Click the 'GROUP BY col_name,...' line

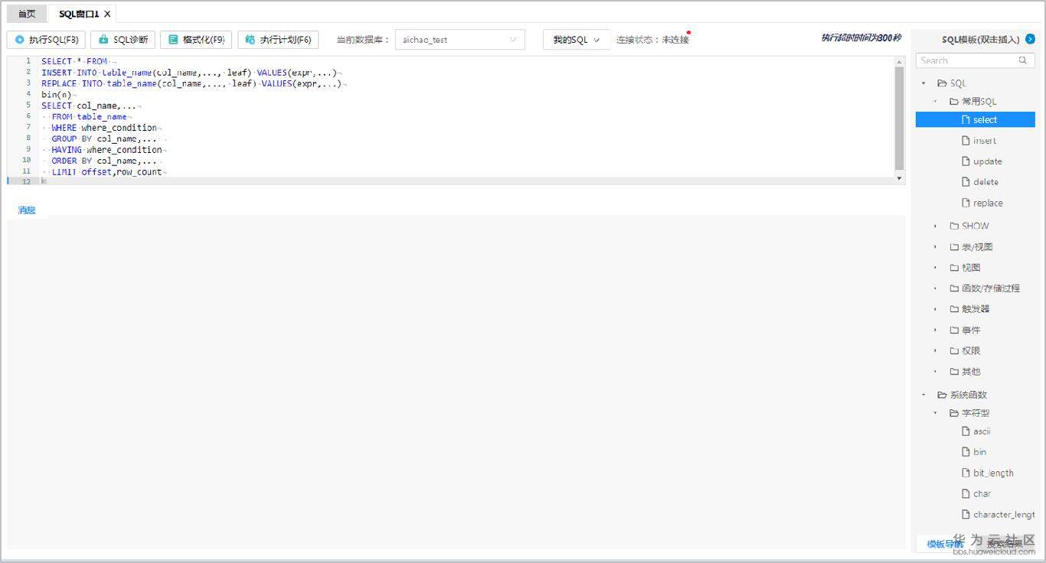[104, 139]
